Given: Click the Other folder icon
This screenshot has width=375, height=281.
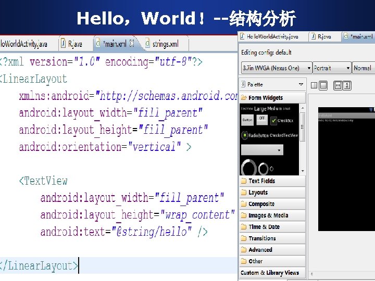Looking at the screenshot, I should (x=244, y=261).
